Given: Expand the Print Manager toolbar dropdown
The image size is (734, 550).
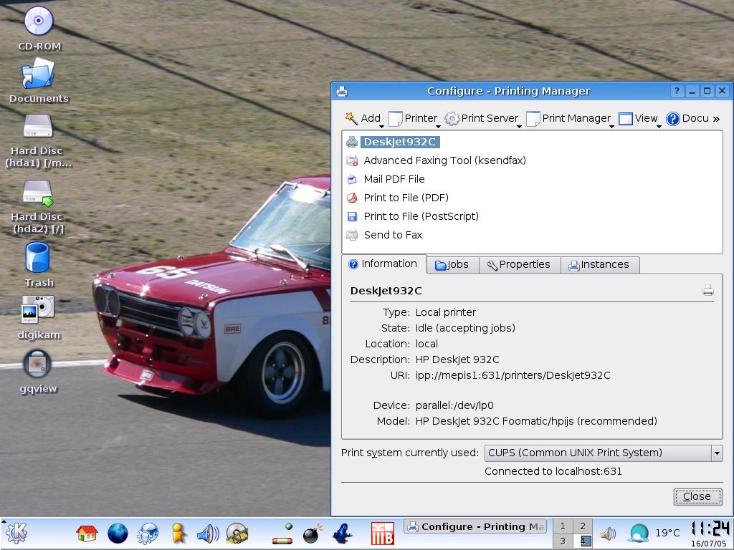Looking at the screenshot, I should [x=611, y=126].
